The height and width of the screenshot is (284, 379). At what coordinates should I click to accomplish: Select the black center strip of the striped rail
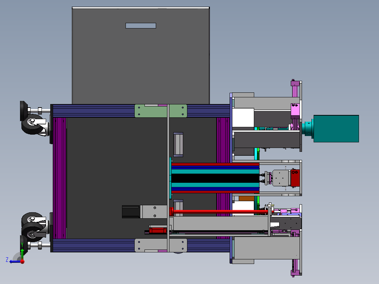[215, 178]
